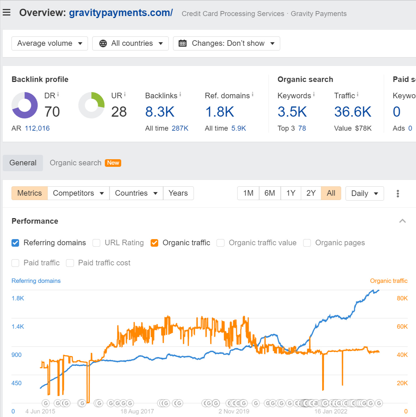Click the Keywords info icon
416x417 pixels.
(x=314, y=93)
